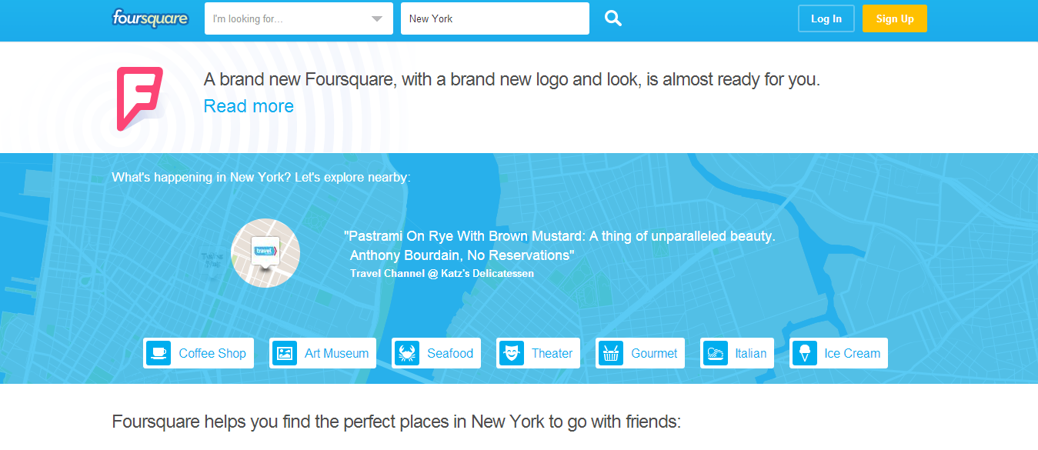1038x450 pixels.
Task: Click the Travel Channel @ Katz's Delicatessen link
Action: (442, 273)
